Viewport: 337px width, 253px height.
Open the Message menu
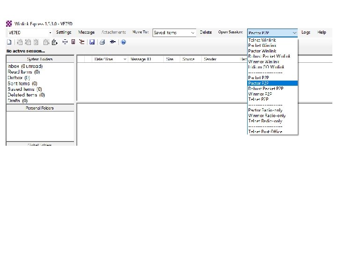[x=87, y=32]
